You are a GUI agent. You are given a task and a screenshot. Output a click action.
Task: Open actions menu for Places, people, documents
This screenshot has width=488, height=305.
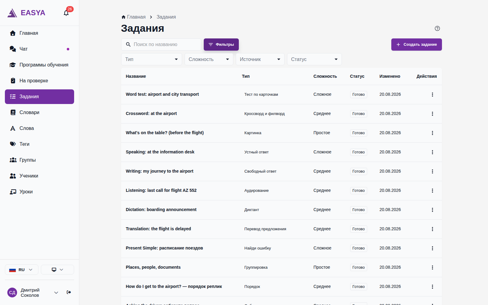(x=432, y=267)
